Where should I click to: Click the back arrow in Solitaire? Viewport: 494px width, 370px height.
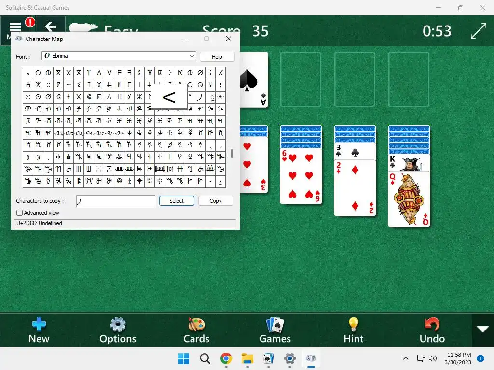50,27
